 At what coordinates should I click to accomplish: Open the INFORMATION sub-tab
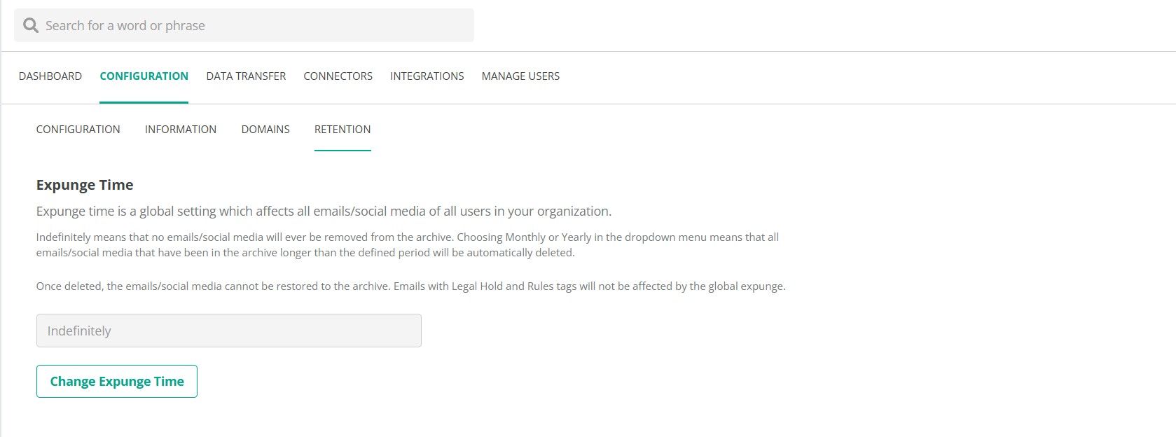pos(181,130)
